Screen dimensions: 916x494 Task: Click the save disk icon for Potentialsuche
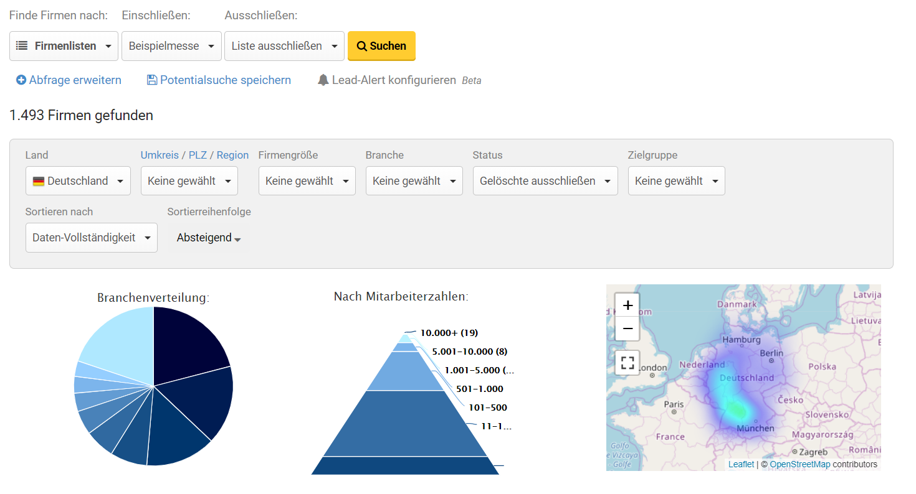[152, 80]
